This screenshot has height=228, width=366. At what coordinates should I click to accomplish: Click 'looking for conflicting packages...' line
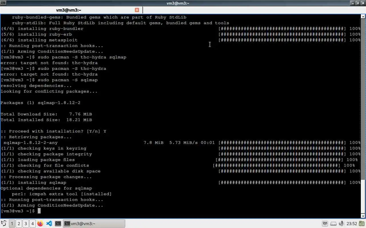[49, 91]
